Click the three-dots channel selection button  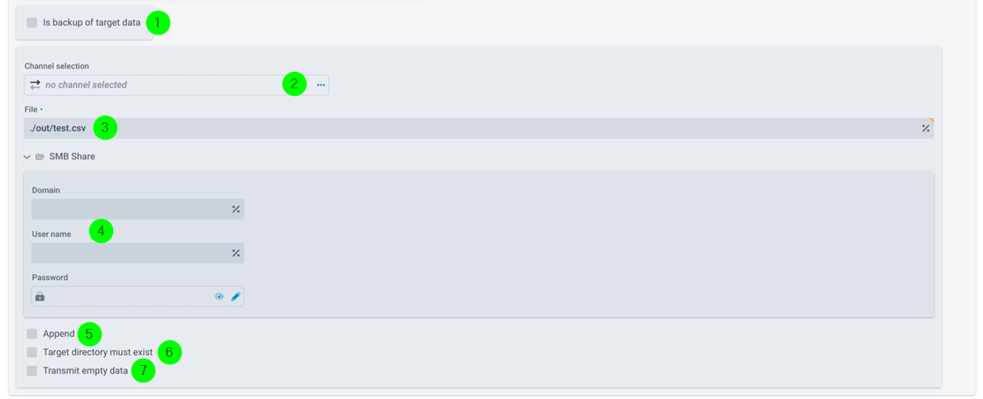(x=321, y=85)
